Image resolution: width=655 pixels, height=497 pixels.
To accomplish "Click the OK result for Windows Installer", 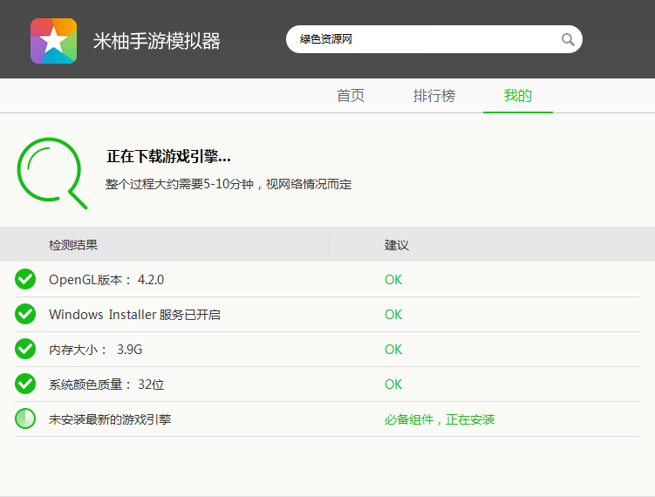I will [393, 315].
